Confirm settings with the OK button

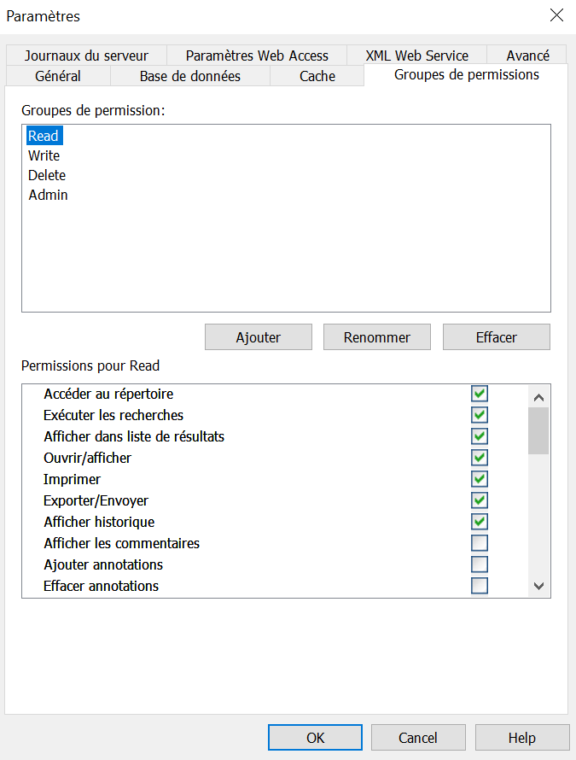(x=316, y=738)
